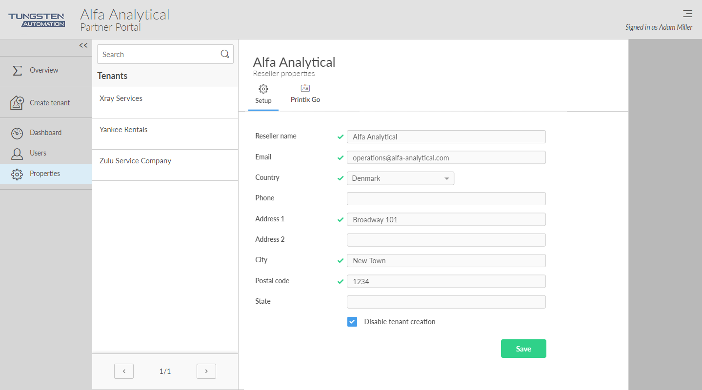The image size is (702, 390).
Task: Collapse the sidebar with the << arrows
Action: 83,45
